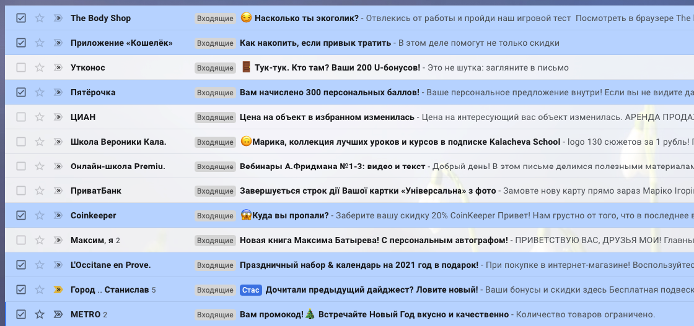Open email 'Новая книга Максима Батырева!'
This screenshot has height=326, width=694.
point(374,240)
